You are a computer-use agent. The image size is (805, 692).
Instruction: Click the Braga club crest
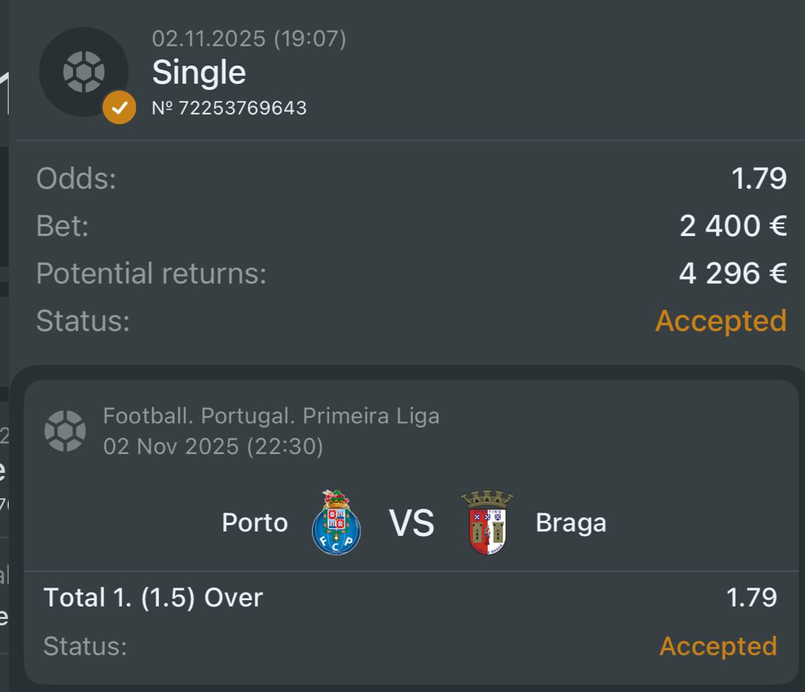click(487, 523)
